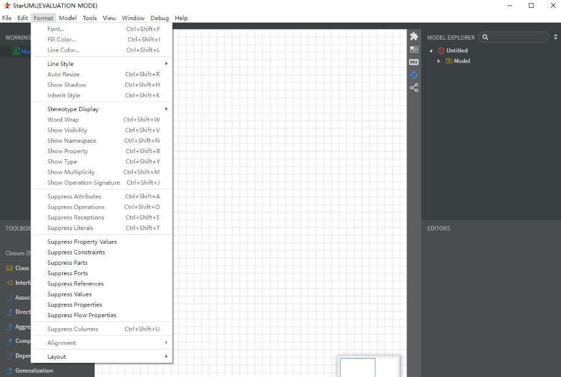
Task: Click the blue crosshair navigator icon
Action: point(414,75)
